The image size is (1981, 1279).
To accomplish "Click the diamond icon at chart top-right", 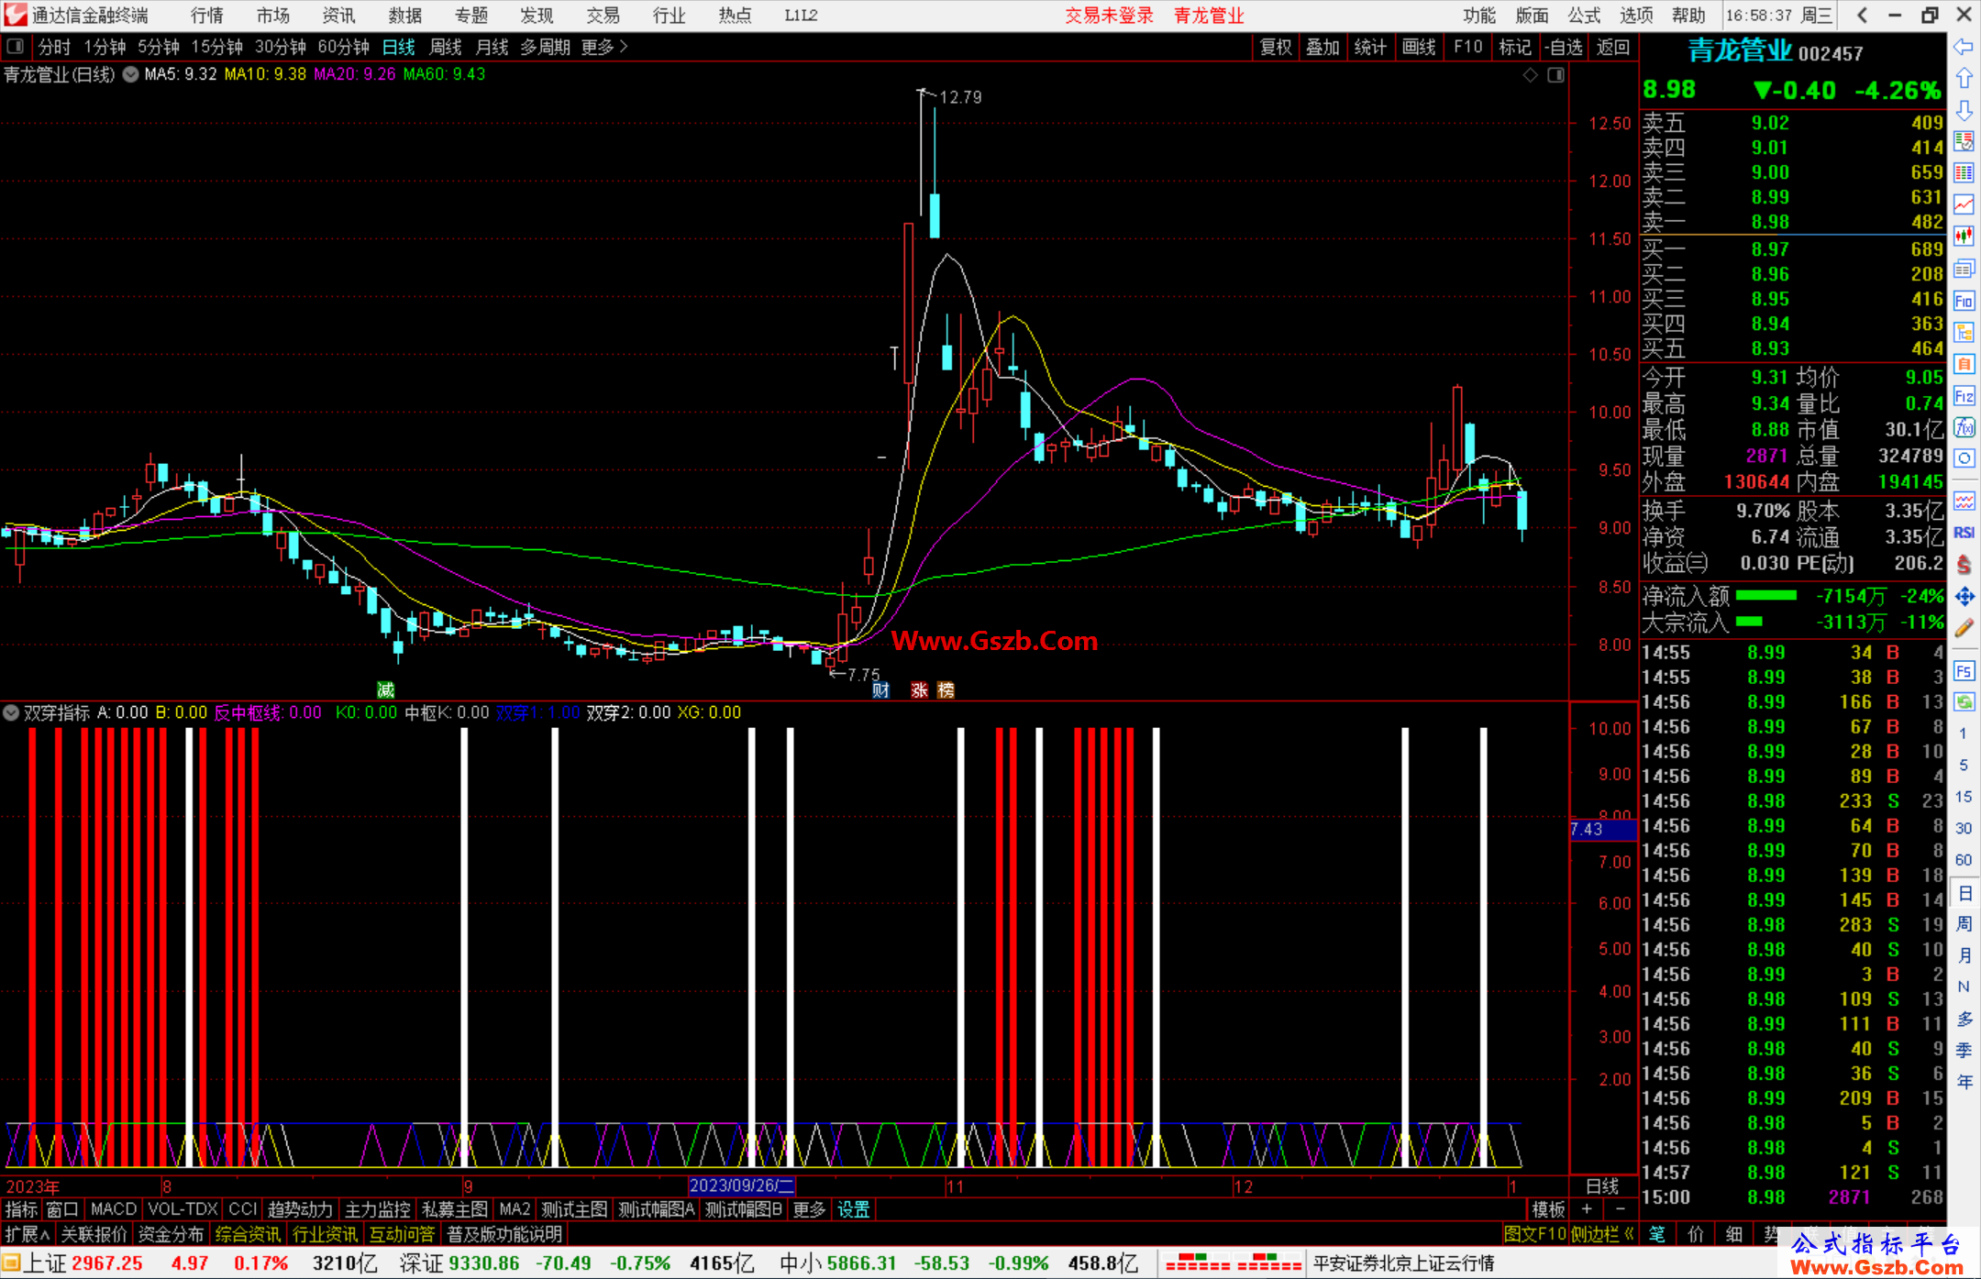I will [1531, 74].
